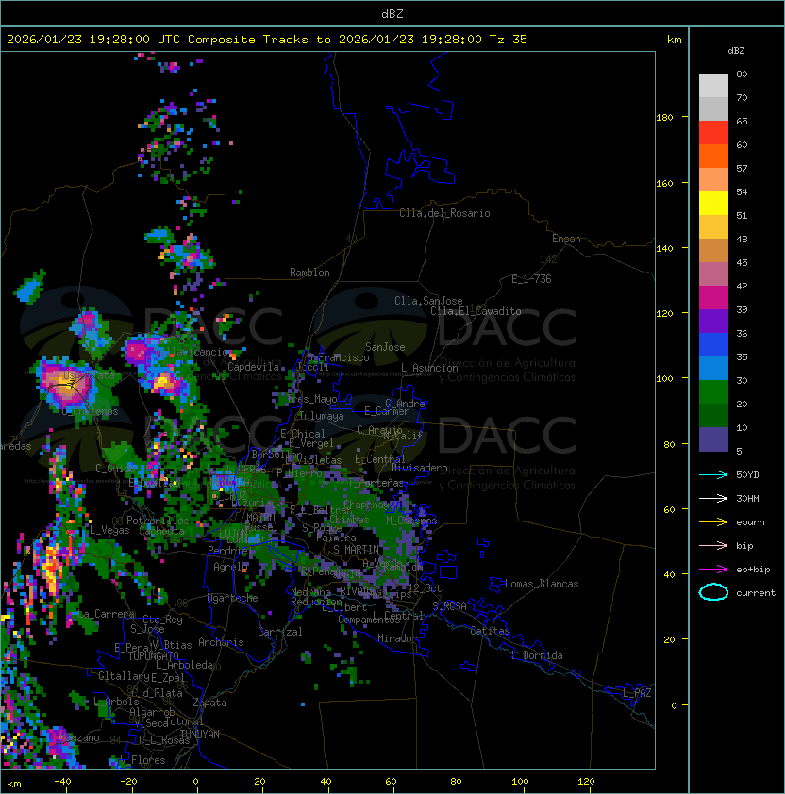The height and width of the screenshot is (794, 785).
Task: Click the '140' tick on the right axis
Action: coord(664,249)
